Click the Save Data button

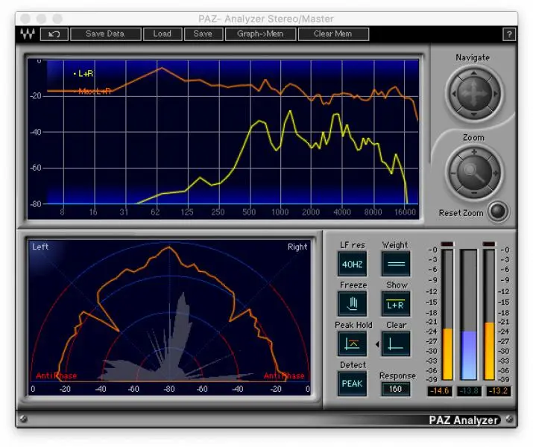pos(105,34)
